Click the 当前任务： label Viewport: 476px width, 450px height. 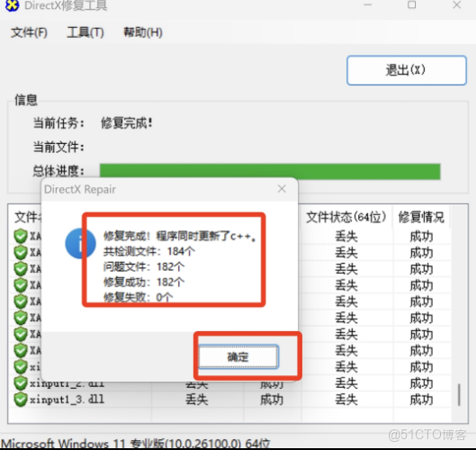point(58,123)
